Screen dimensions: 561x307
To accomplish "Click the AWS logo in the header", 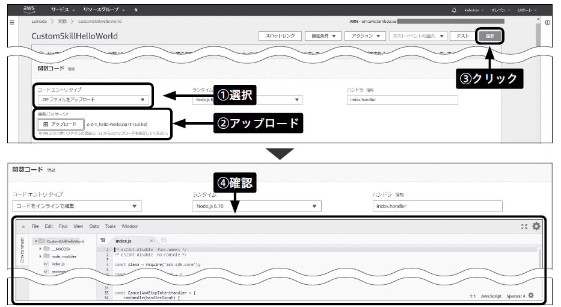I will tap(29, 9).
